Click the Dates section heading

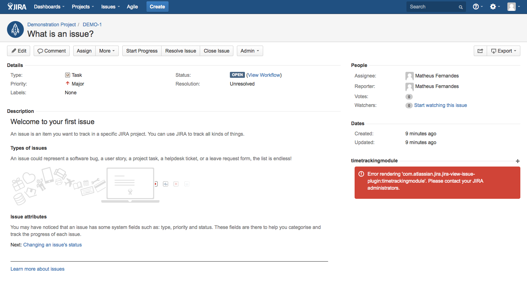pos(358,123)
